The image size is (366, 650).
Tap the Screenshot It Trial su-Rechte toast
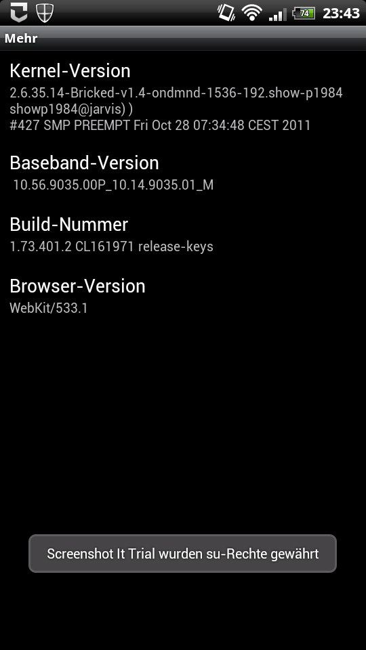tap(182, 554)
